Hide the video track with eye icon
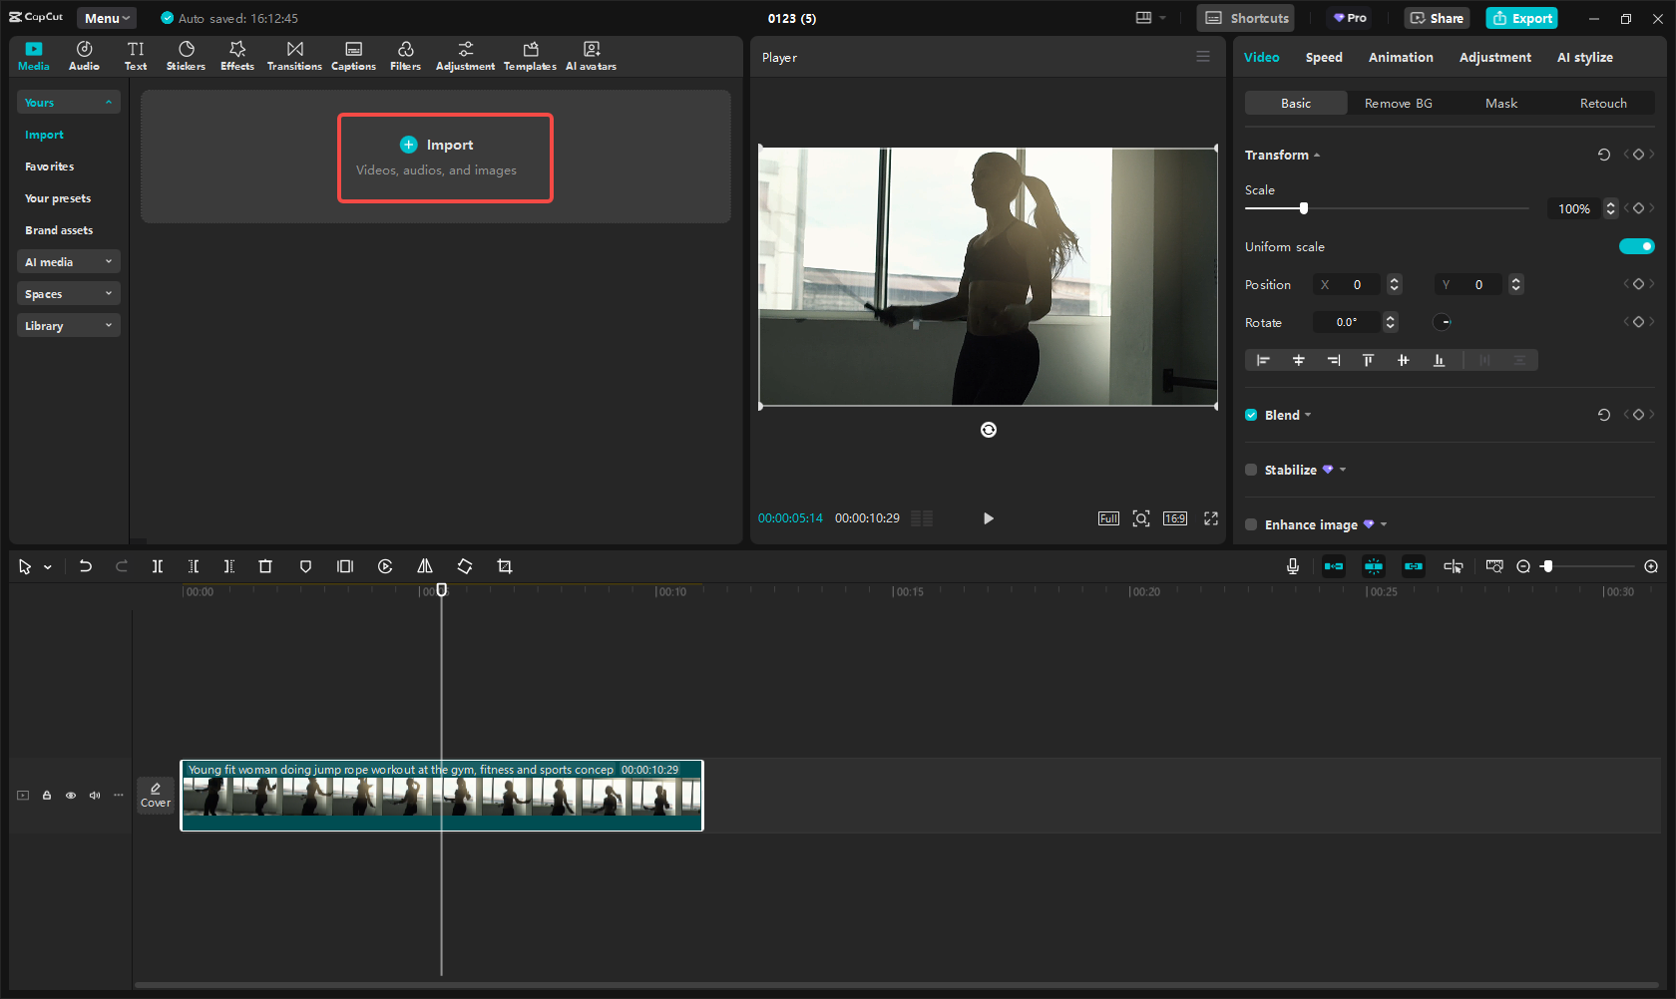The image size is (1676, 999). tap(71, 796)
